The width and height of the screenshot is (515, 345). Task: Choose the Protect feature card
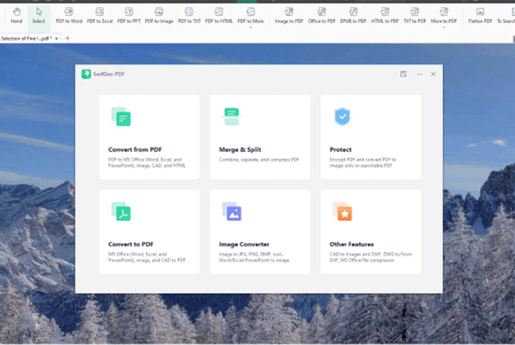coord(370,137)
